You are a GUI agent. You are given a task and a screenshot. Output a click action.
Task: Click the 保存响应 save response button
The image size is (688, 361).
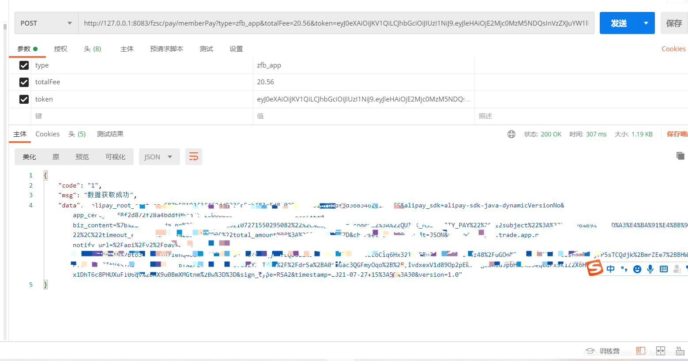[x=677, y=134]
